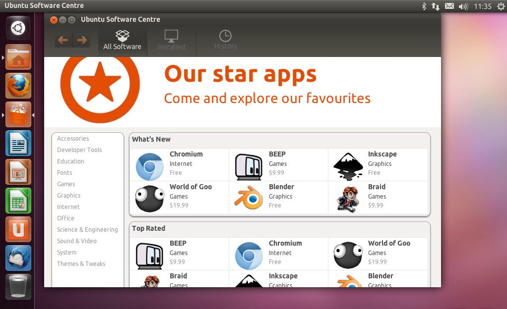Click the Top Rated section header

[149, 228]
